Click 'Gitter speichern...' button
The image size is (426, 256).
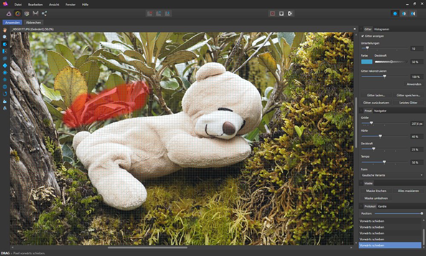[x=409, y=95]
